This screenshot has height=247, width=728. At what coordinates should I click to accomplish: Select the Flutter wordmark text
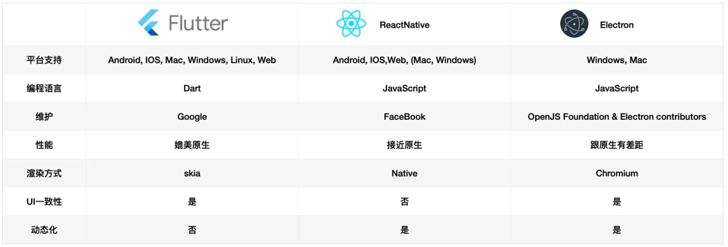click(198, 23)
